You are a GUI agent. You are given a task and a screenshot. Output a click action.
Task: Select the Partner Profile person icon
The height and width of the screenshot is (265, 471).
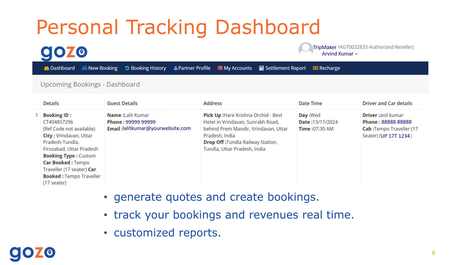(x=175, y=68)
